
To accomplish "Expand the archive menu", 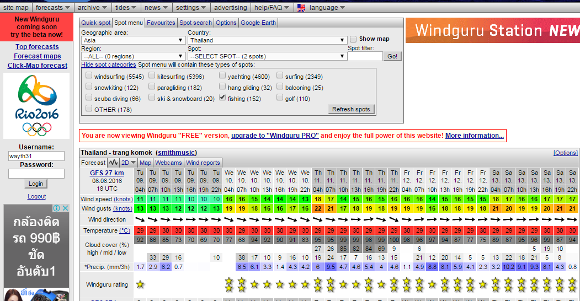I will pos(92,7).
